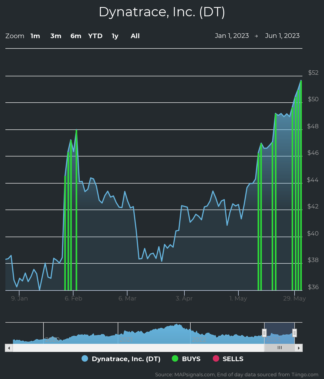Viewport: 324px width, 379px height.
Task: Toggle BUYS series in legend
Action: pos(186,359)
